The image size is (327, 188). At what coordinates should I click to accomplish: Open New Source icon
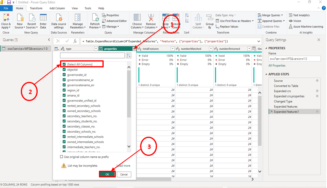click(x=20, y=18)
